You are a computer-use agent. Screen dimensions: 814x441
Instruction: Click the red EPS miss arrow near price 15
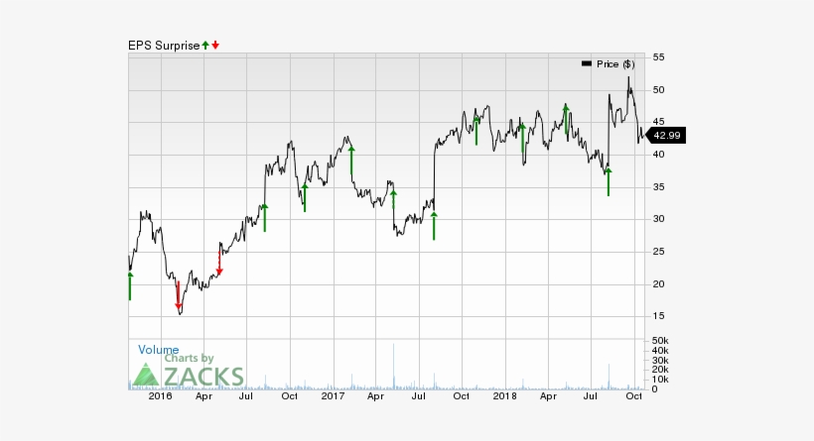[x=178, y=295]
